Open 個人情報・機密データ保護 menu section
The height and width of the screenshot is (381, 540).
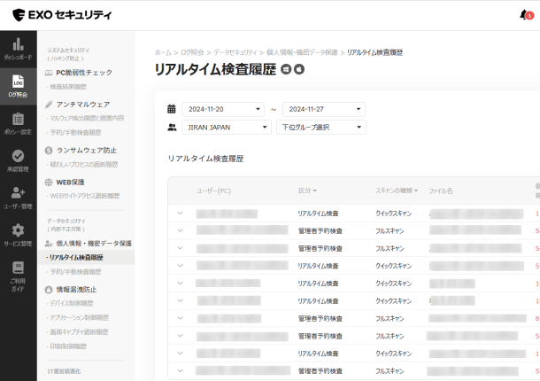coord(94,244)
